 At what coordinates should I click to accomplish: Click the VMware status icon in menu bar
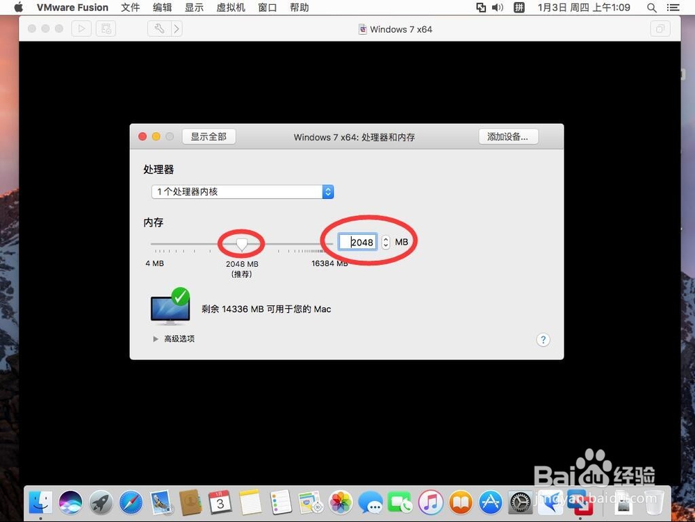481,8
